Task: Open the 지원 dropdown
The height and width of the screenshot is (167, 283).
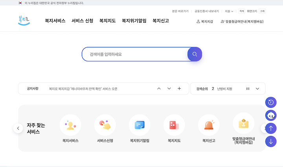Action: click(x=229, y=11)
